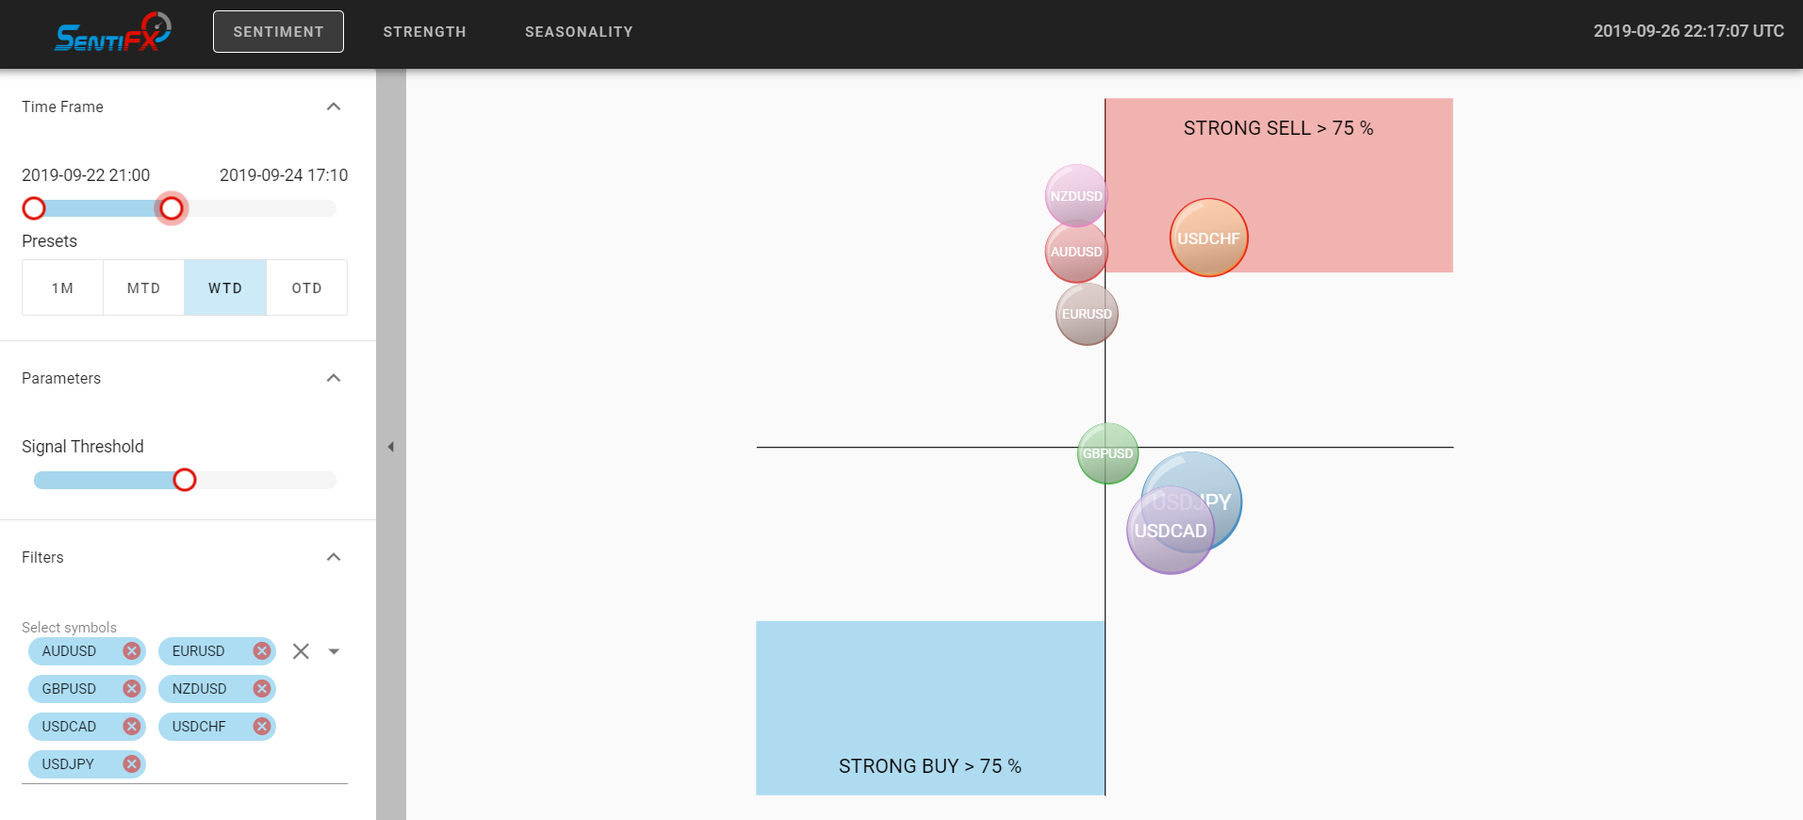
Task: Remove the NZDUSD symbol chip
Action: click(x=262, y=689)
